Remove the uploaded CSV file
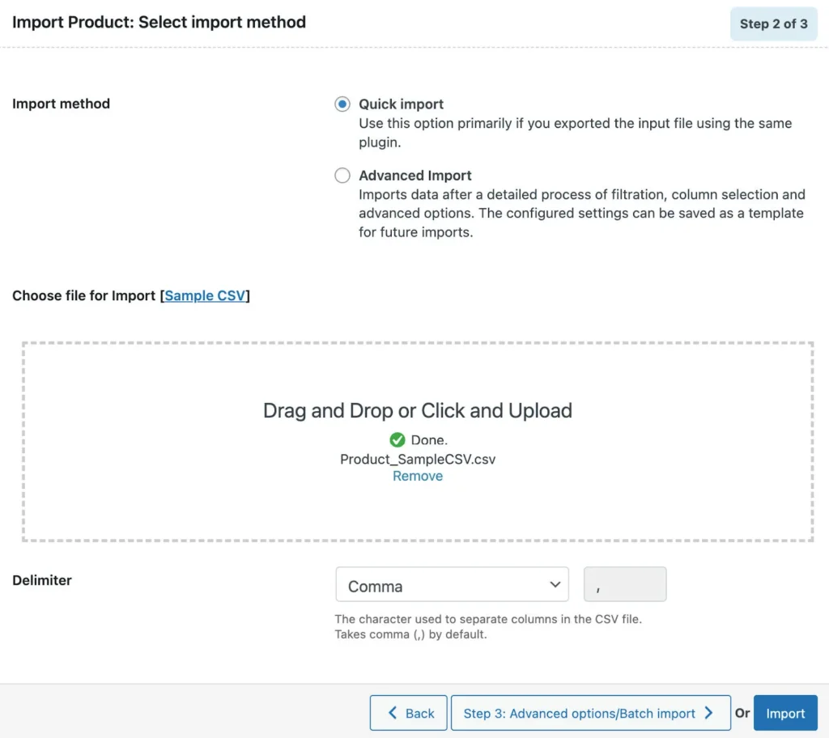This screenshot has height=738, width=829. [418, 476]
